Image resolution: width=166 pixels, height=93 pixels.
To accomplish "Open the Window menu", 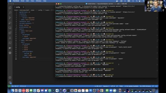I will 39,1.
